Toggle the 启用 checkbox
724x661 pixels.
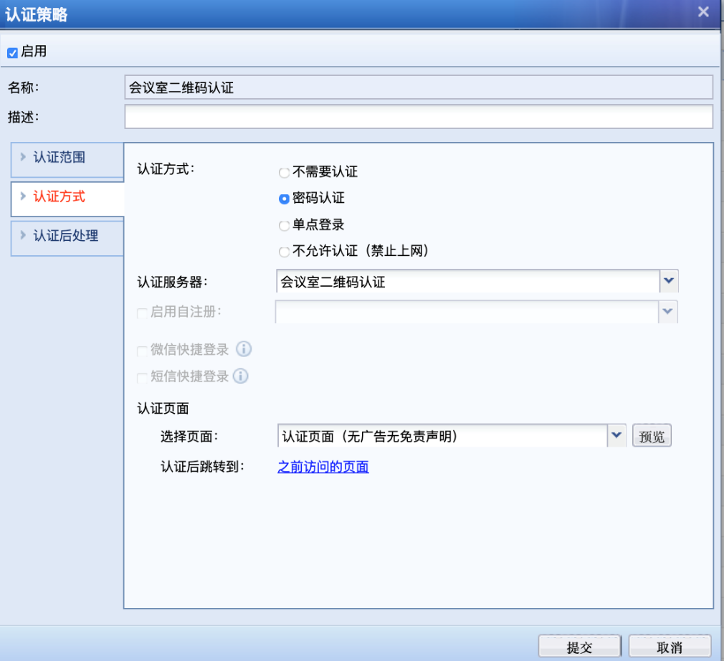click(12, 52)
